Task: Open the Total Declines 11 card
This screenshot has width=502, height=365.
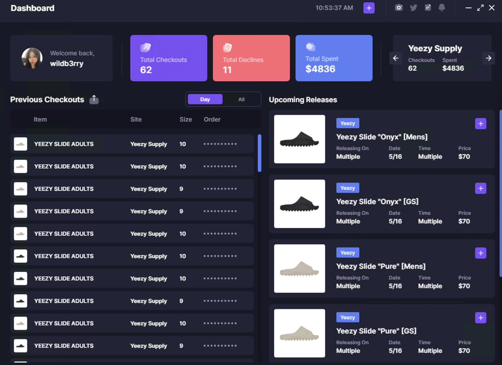Action: pos(251,58)
